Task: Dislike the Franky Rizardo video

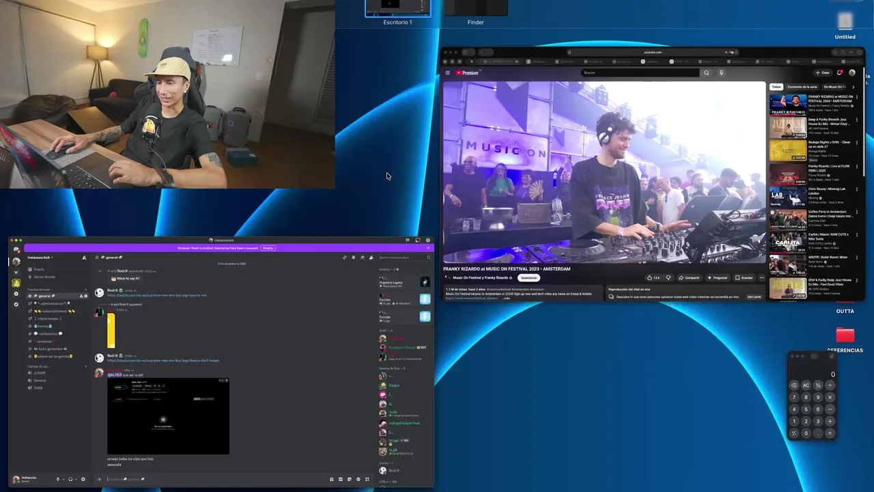Action: tap(668, 277)
